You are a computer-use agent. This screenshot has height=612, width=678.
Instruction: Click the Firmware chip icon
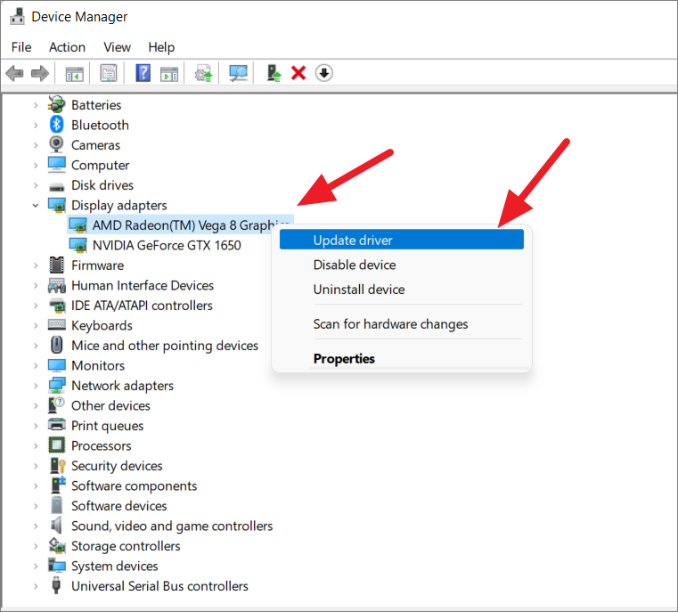tap(57, 265)
